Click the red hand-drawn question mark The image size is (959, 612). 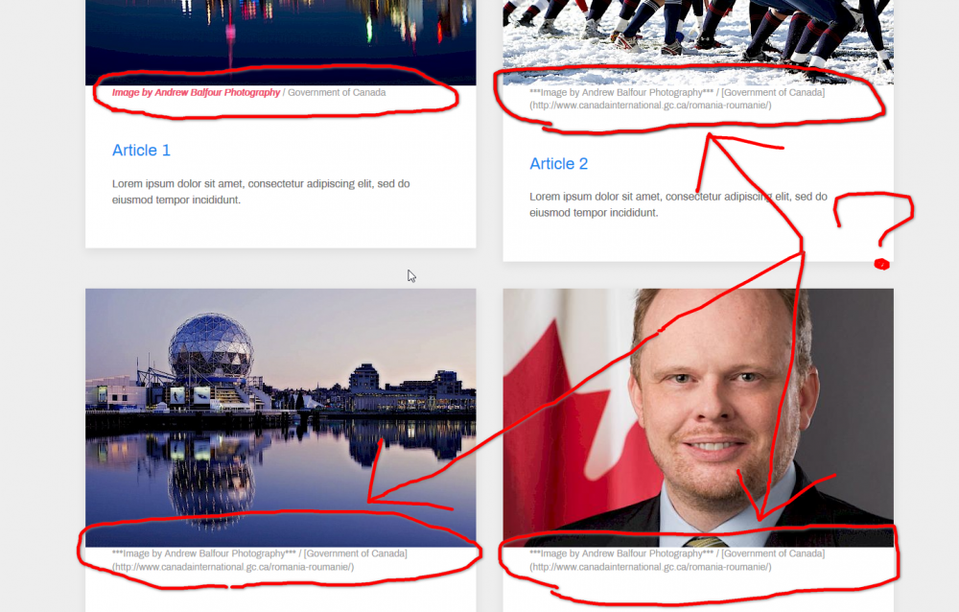876,219
